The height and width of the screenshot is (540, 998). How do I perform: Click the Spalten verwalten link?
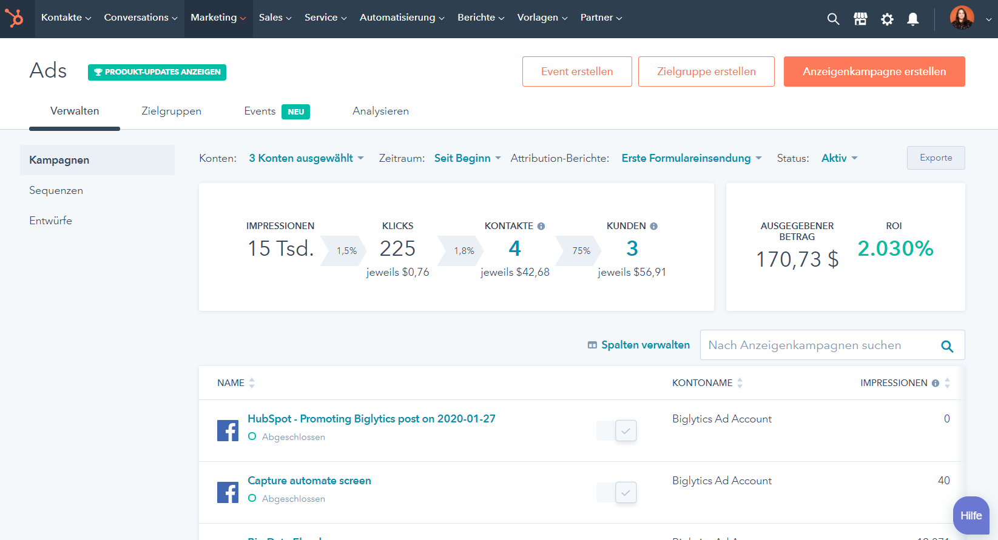[x=638, y=345]
